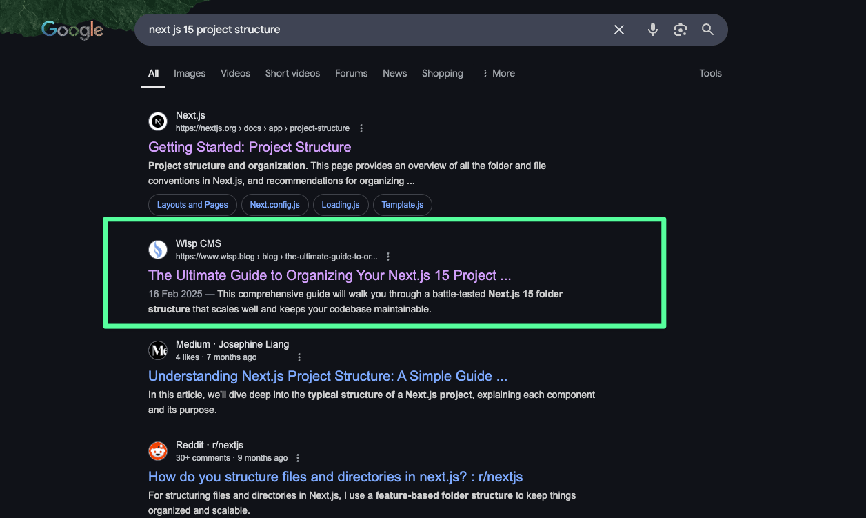Switch to Forums tab
Image resolution: width=866 pixels, height=518 pixels.
352,73
